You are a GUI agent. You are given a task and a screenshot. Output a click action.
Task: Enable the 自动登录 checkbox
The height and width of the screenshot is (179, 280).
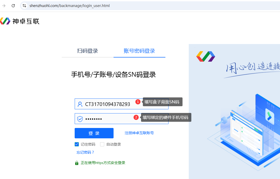coord(102,144)
